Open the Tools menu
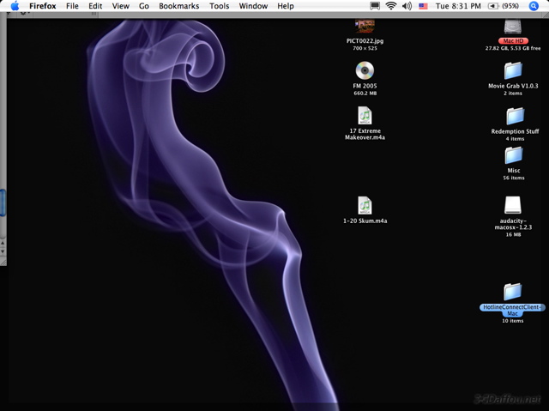Viewport: 549px width, 411px height. (220, 6)
